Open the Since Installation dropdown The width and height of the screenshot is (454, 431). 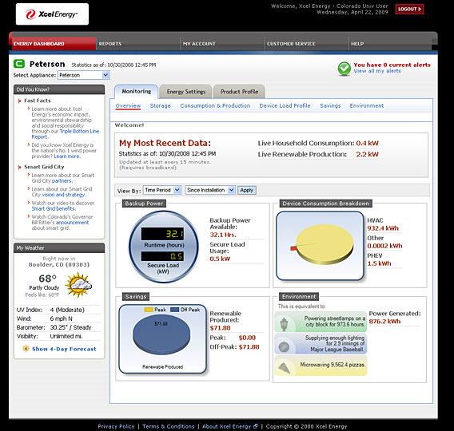pos(210,190)
